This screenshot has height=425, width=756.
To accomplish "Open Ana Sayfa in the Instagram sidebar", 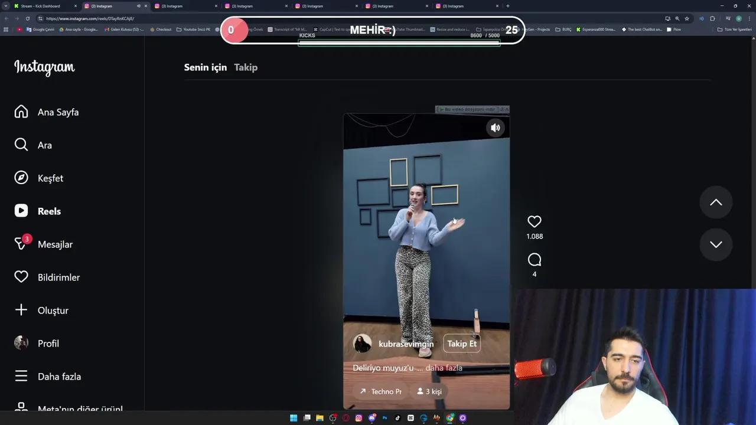I will 47,112.
